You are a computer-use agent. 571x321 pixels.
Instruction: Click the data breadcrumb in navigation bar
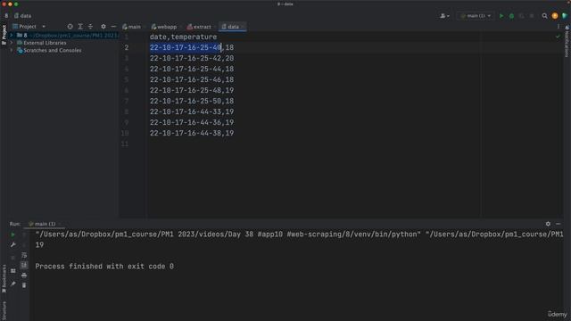point(23,16)
